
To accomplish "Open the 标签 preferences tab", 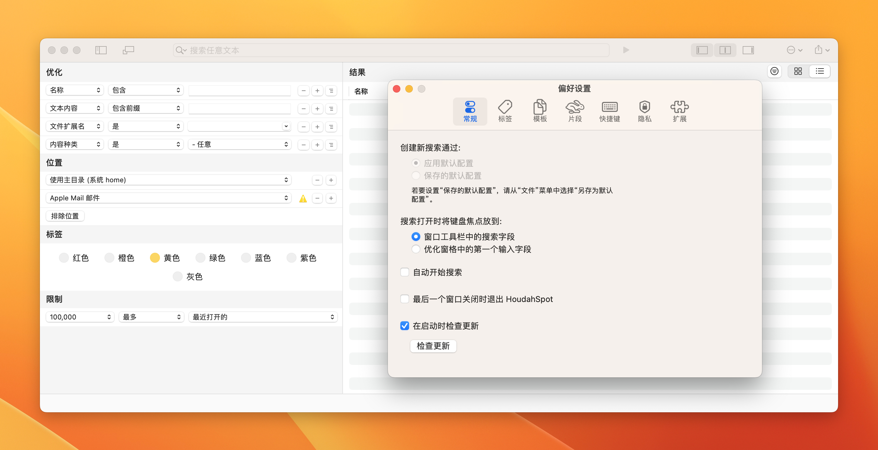I will pyautogui.click(x=505, y=111).
